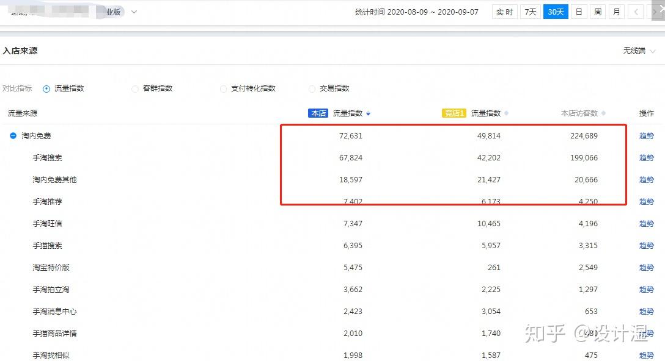Viewport: 665px width, 361px height.
Task: Click the yellow 竞店1 badge in the header
Action: pyautogui.click(x=454, y=113)
